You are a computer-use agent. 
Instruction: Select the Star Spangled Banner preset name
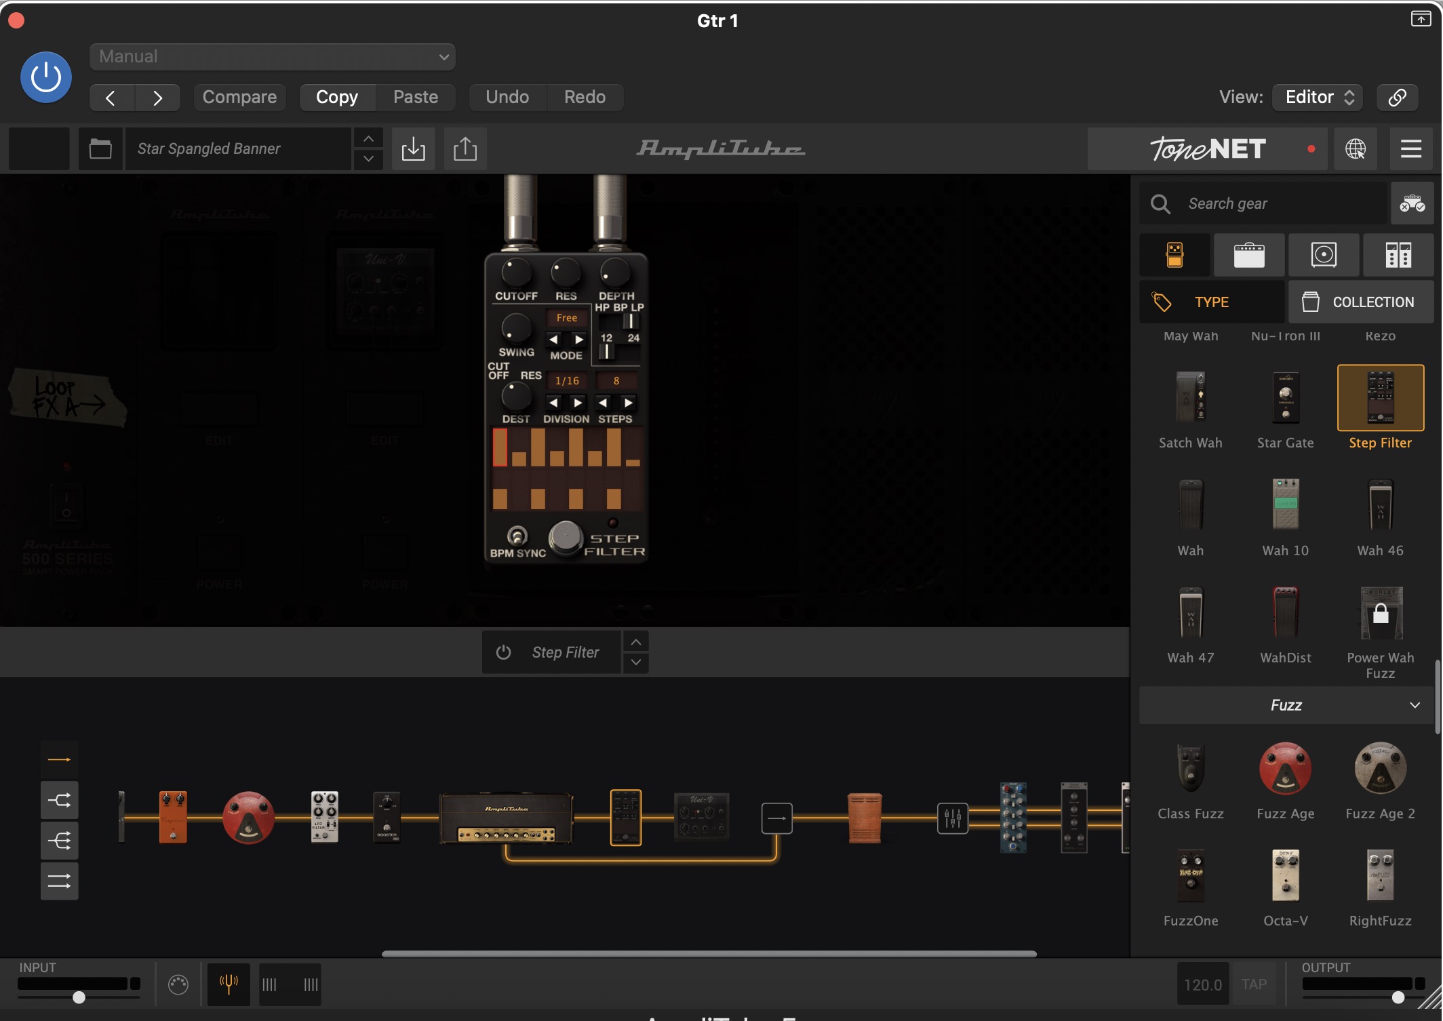click(237, 148)
